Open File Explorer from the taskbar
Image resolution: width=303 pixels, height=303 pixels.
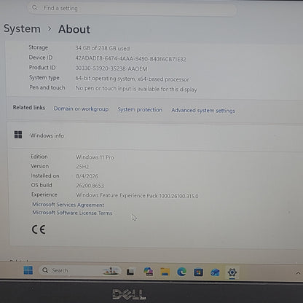[x=165, y=272]
